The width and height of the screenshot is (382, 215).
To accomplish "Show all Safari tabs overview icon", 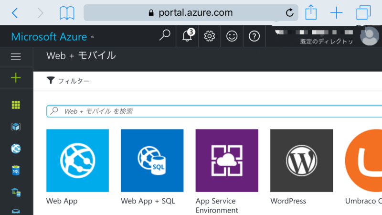I will click(363, 12).
